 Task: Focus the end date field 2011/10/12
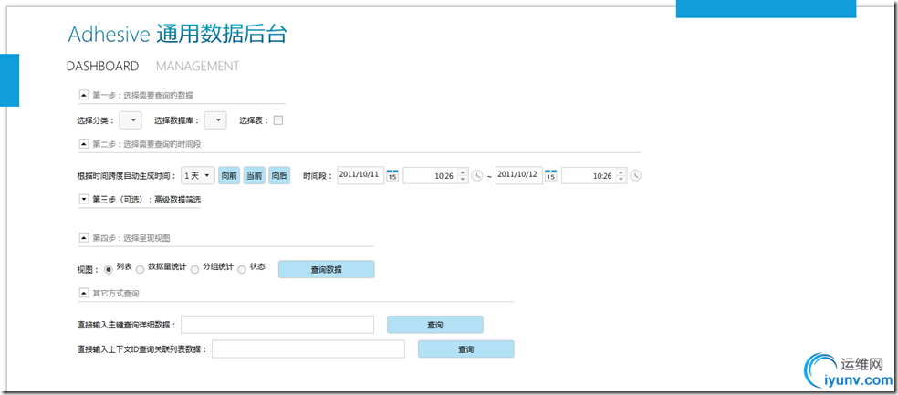[519, 174]
